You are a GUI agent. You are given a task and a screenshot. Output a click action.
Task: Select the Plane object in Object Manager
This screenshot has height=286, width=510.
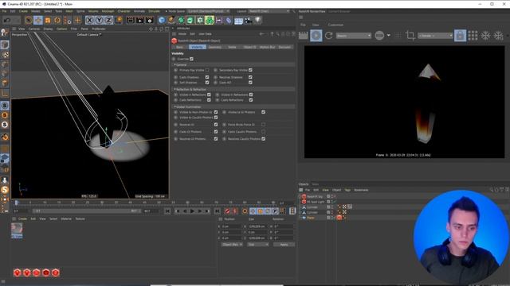[x=311, y=218]
